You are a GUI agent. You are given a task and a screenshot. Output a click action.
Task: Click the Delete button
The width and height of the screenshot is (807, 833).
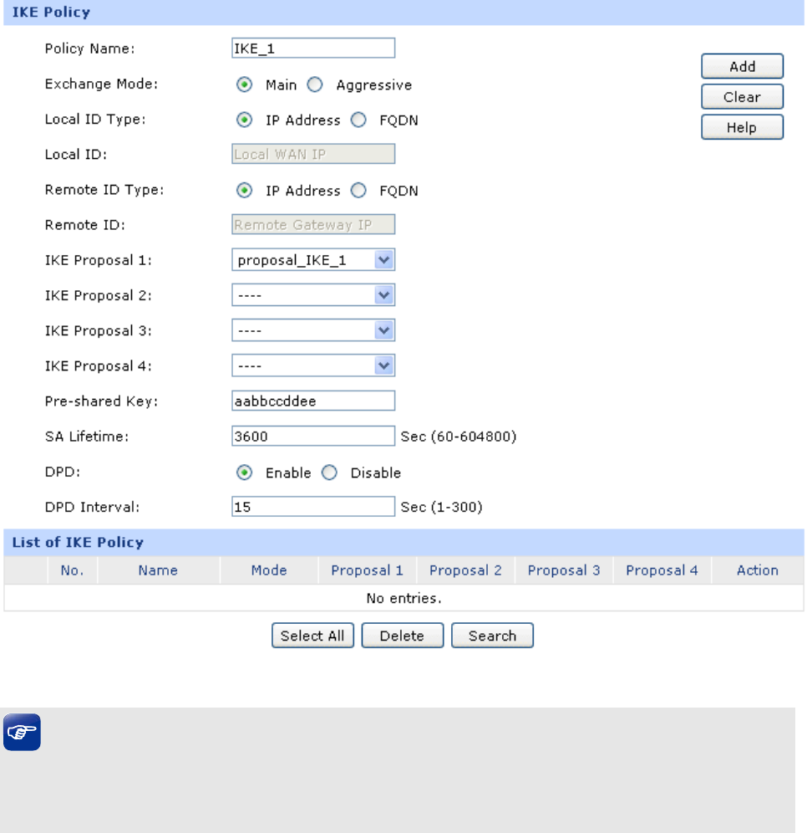tap(402, 636)
